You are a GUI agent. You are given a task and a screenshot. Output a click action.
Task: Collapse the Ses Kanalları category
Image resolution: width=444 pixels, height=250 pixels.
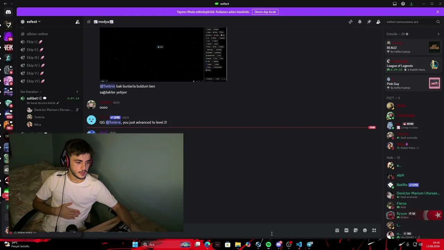click(30, 92)
